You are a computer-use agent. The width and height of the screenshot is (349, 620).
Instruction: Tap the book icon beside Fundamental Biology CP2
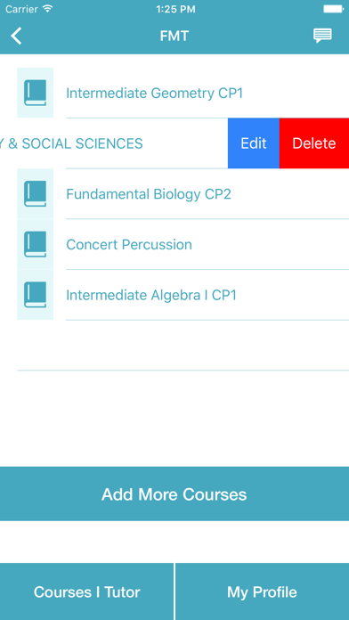tap(36, 194)
